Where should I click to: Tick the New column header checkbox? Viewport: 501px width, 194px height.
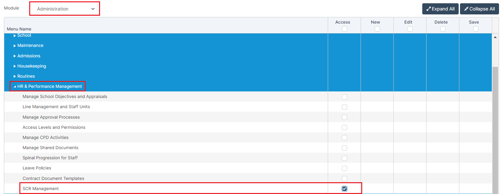(x=377, y=29)
